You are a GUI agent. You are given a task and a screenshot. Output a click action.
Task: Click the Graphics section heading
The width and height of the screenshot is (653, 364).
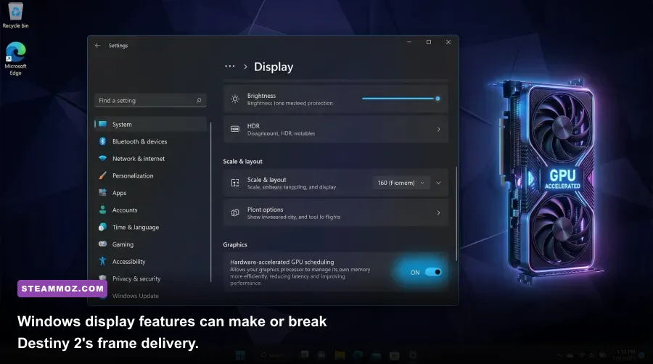[235, 244]
